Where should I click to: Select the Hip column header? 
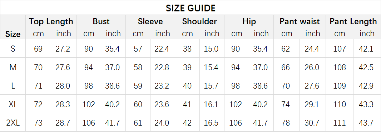(249, 21)
